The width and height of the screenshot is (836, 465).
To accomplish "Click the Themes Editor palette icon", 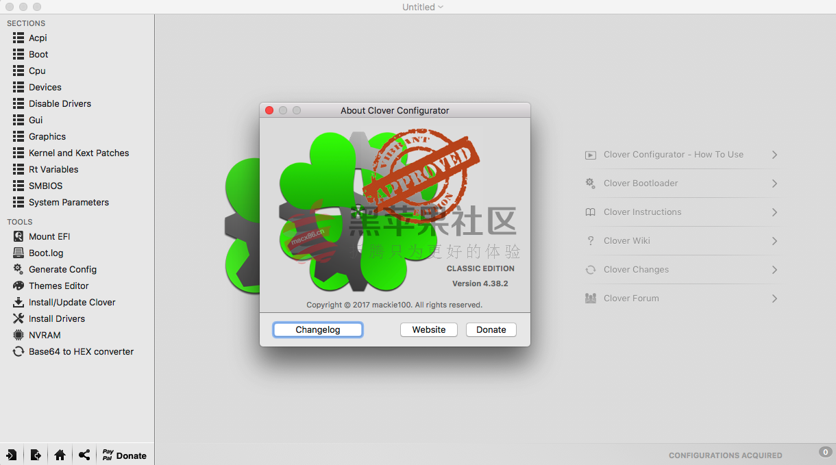I will [19, 286].
